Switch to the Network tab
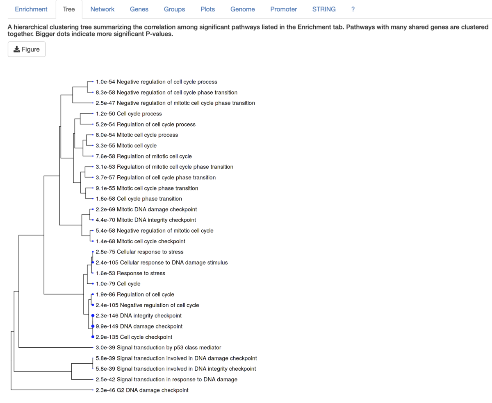The height and width of the screenshot is (403, 492). [102, 9]
